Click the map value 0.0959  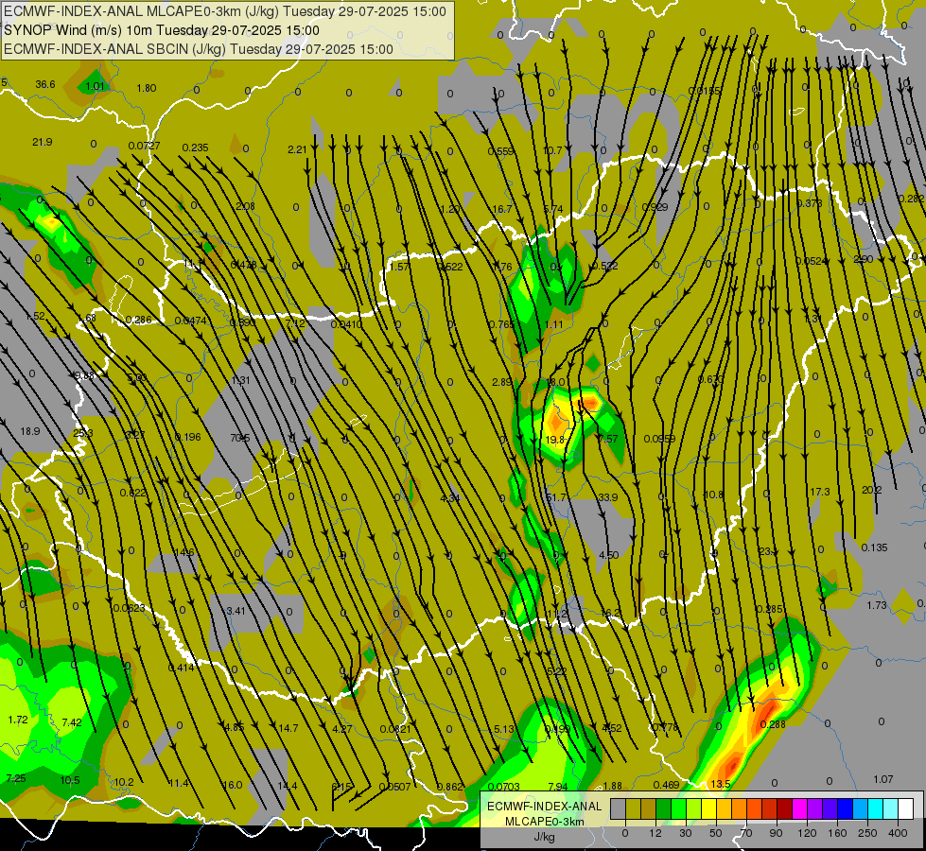[659, 439]
